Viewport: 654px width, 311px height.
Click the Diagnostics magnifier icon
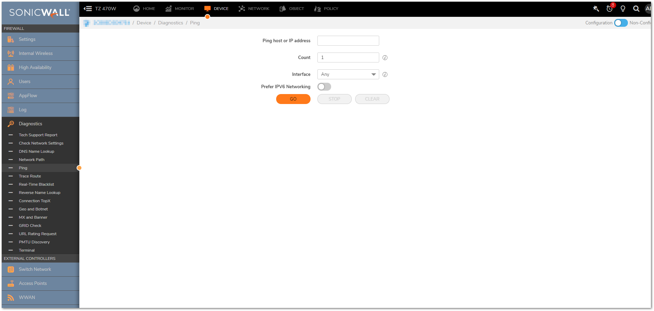click(11, 124)
